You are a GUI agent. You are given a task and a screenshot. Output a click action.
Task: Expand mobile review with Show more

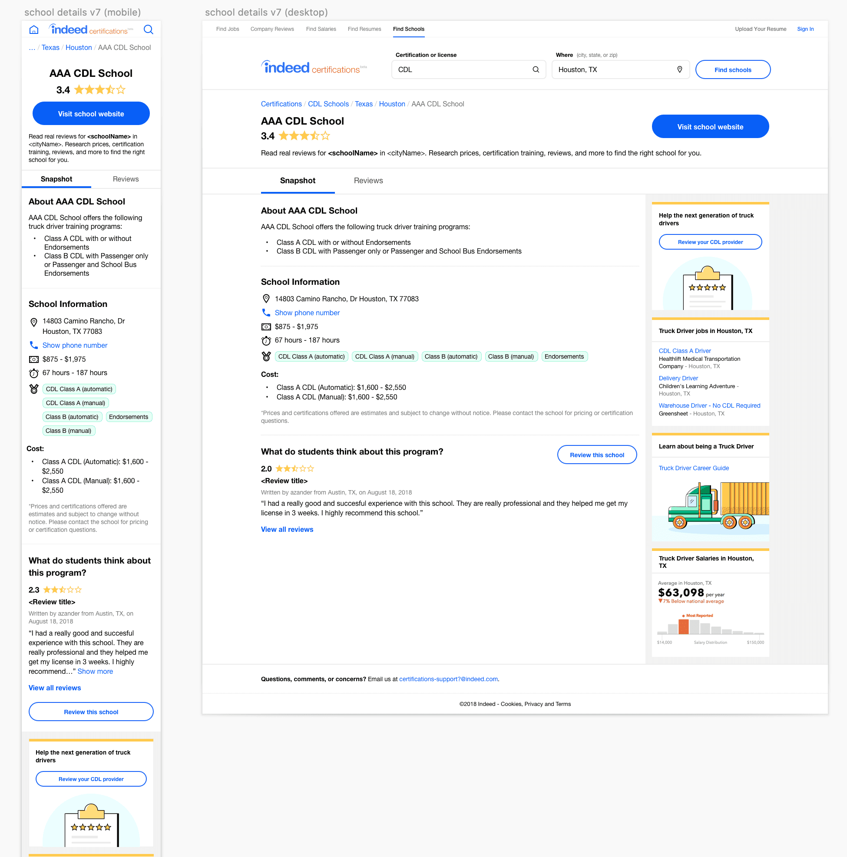(96, 671)
